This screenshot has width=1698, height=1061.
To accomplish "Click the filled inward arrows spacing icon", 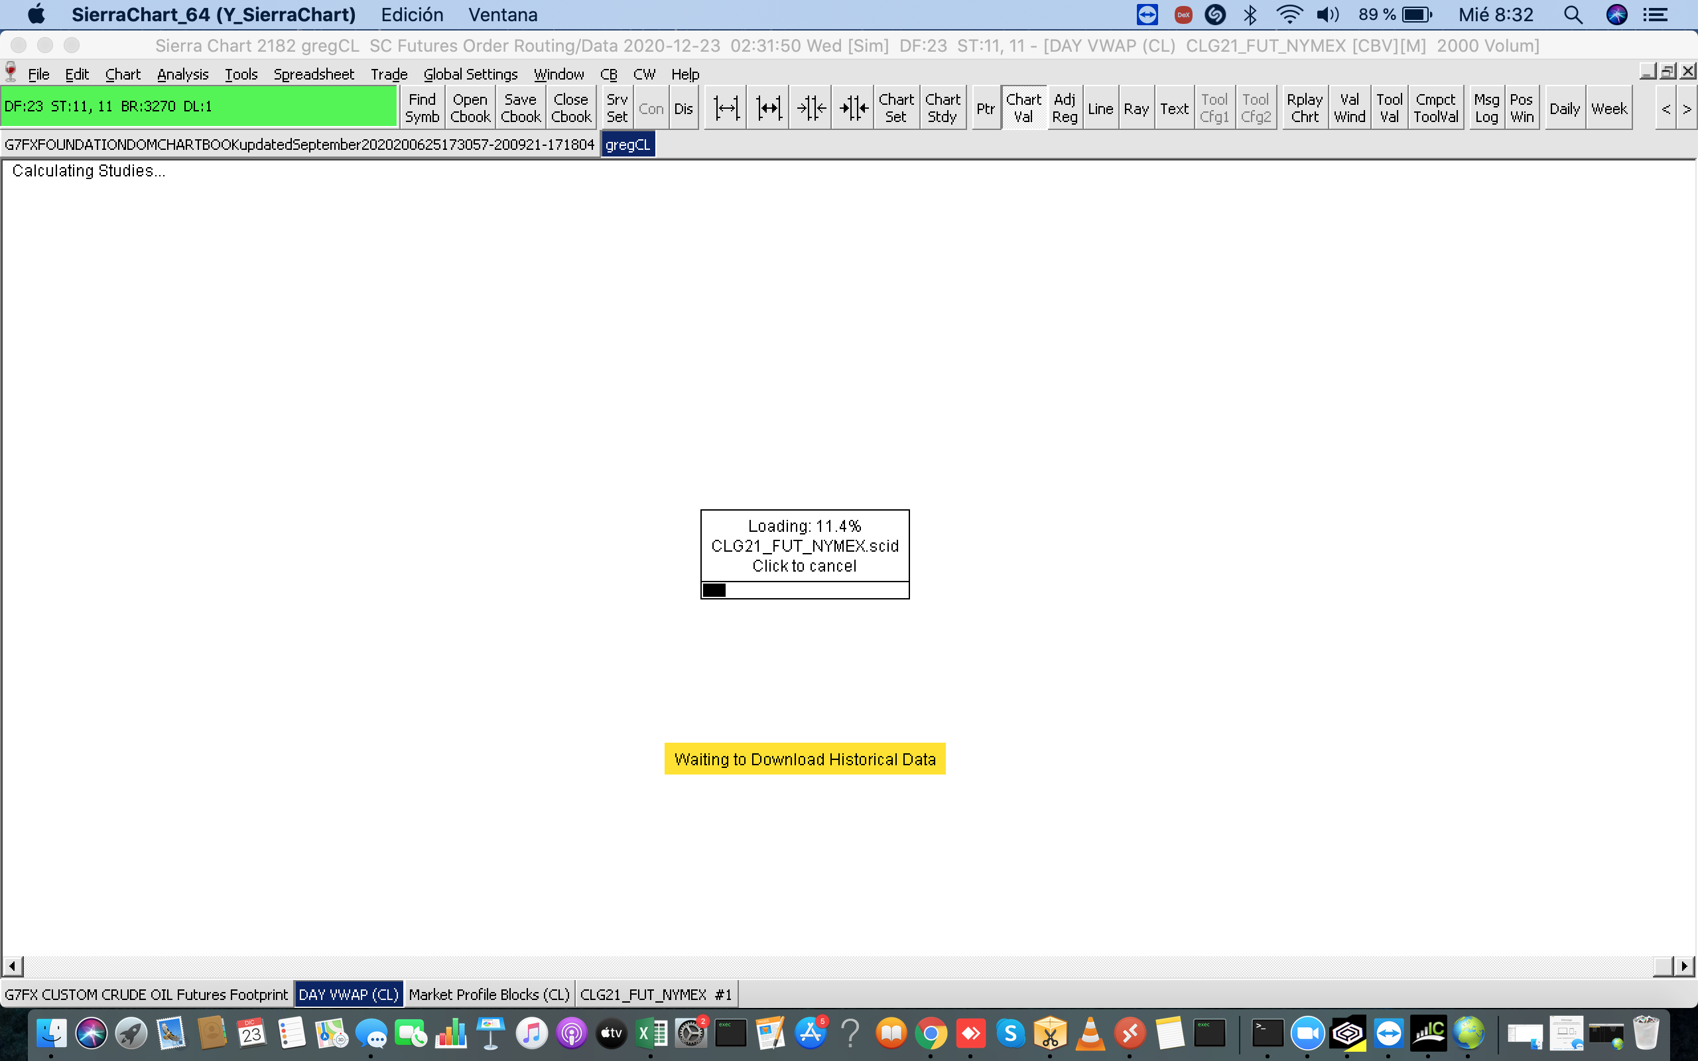I will tap(853, 108).
